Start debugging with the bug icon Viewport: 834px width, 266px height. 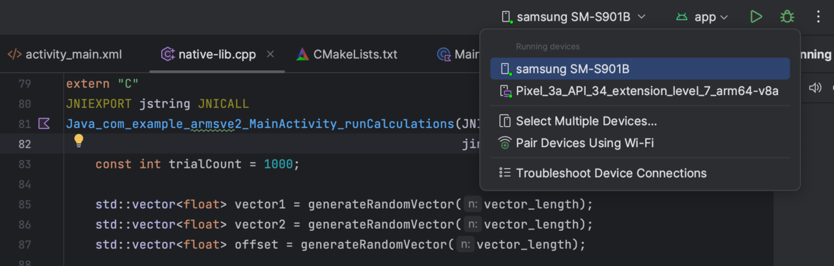pos(787,17)
